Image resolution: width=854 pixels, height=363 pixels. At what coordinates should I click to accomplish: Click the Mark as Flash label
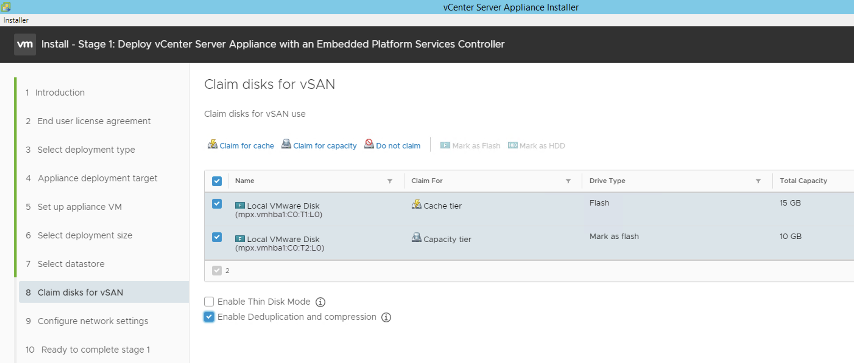(x=476, y=146)
